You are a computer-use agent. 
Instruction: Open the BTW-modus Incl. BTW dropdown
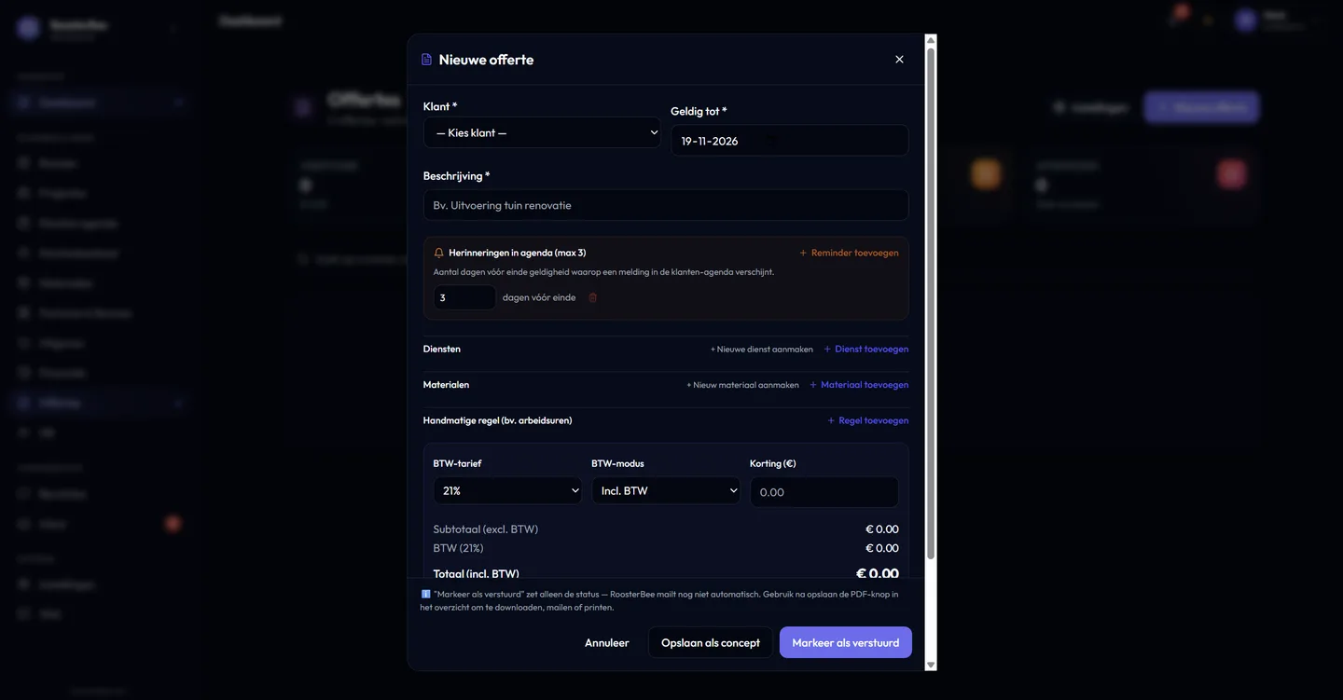coord(666,490)
